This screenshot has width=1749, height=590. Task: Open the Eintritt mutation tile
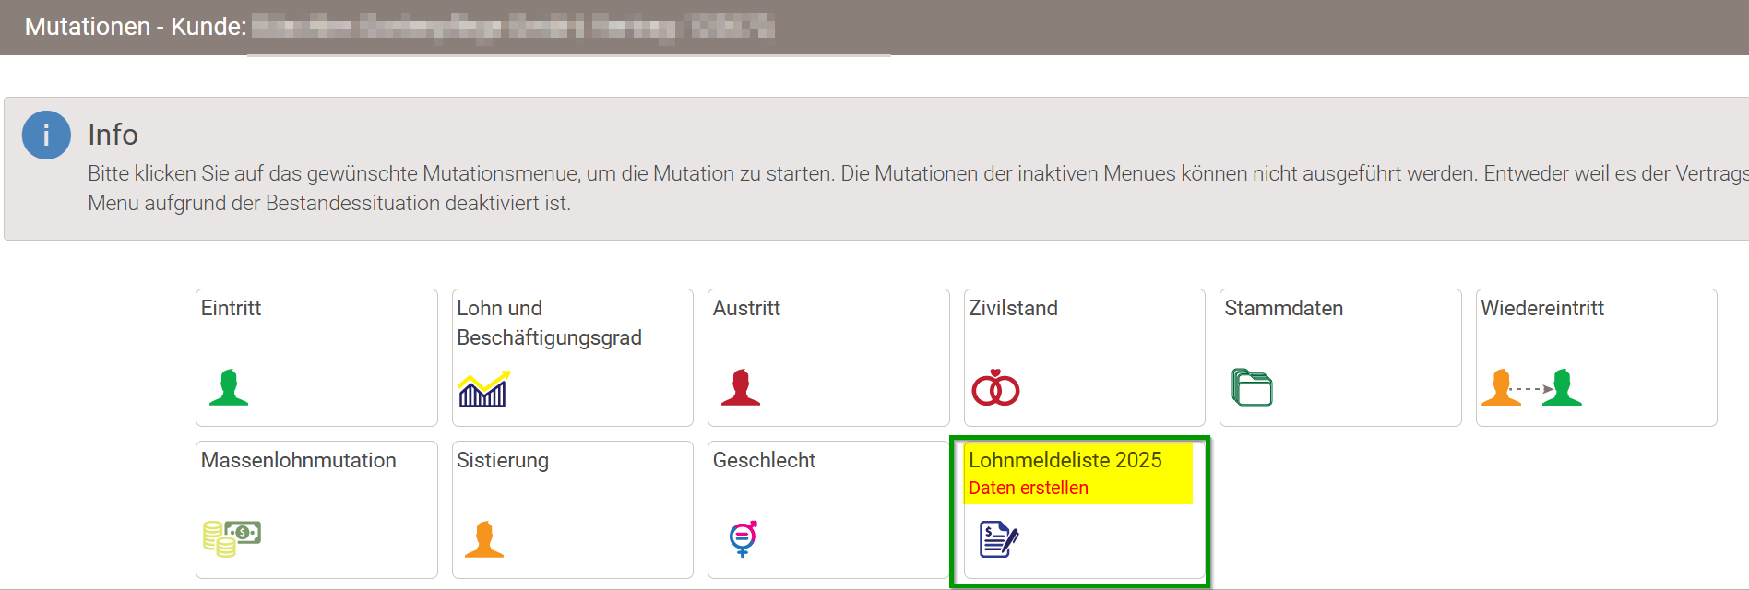tap(316, 358)
